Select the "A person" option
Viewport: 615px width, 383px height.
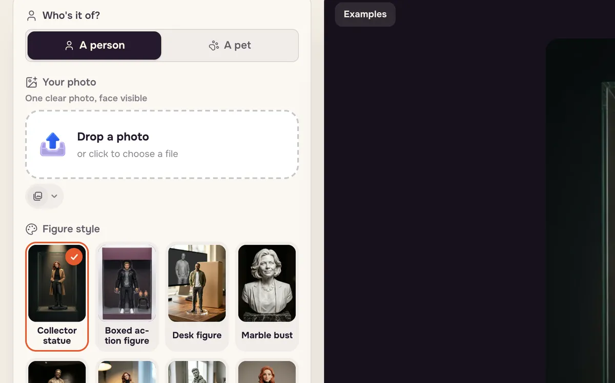click(94, 46)
